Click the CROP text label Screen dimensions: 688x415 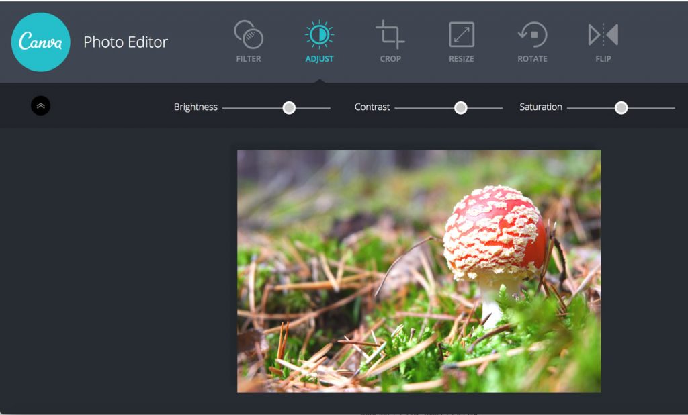tap(390, 59)
